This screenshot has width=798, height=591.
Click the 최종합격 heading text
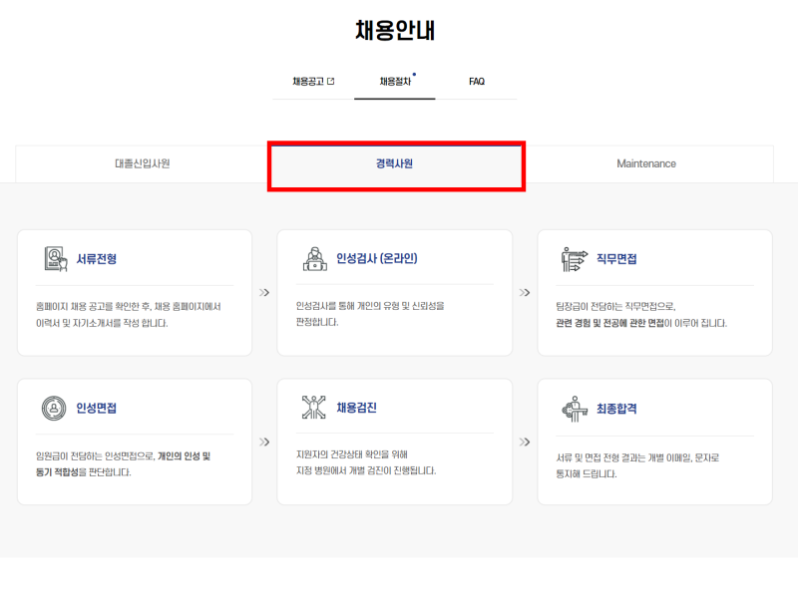pyautogui.click(x=616, y=408)
